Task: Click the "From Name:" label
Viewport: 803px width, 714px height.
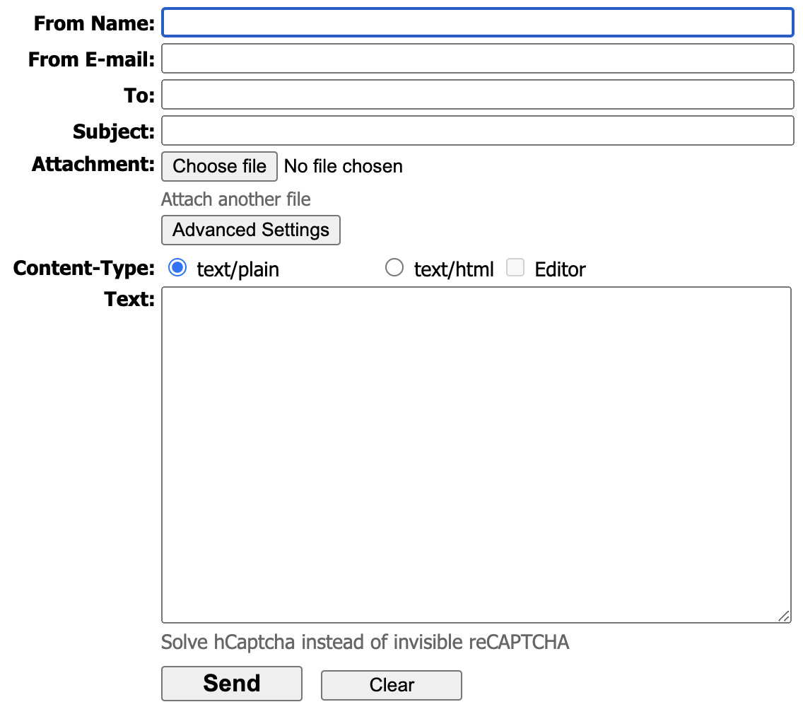Action: (x=94, y=23)
